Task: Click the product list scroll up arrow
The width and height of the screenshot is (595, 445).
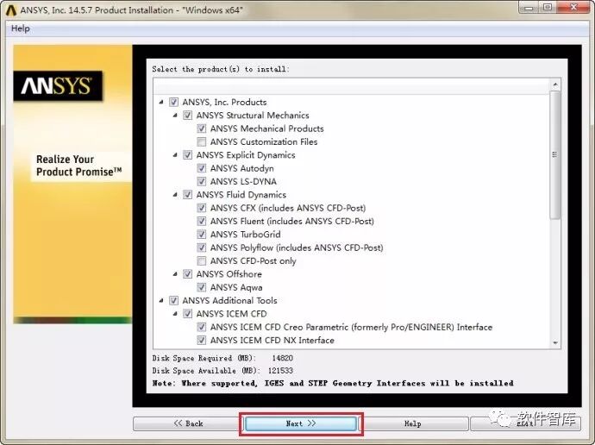Action: pyautogui.click(x=555, y=85)
